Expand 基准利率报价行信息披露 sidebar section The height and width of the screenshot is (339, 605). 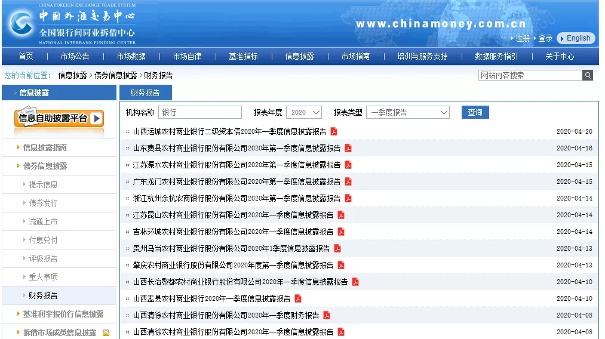click(x=63, y=314)
